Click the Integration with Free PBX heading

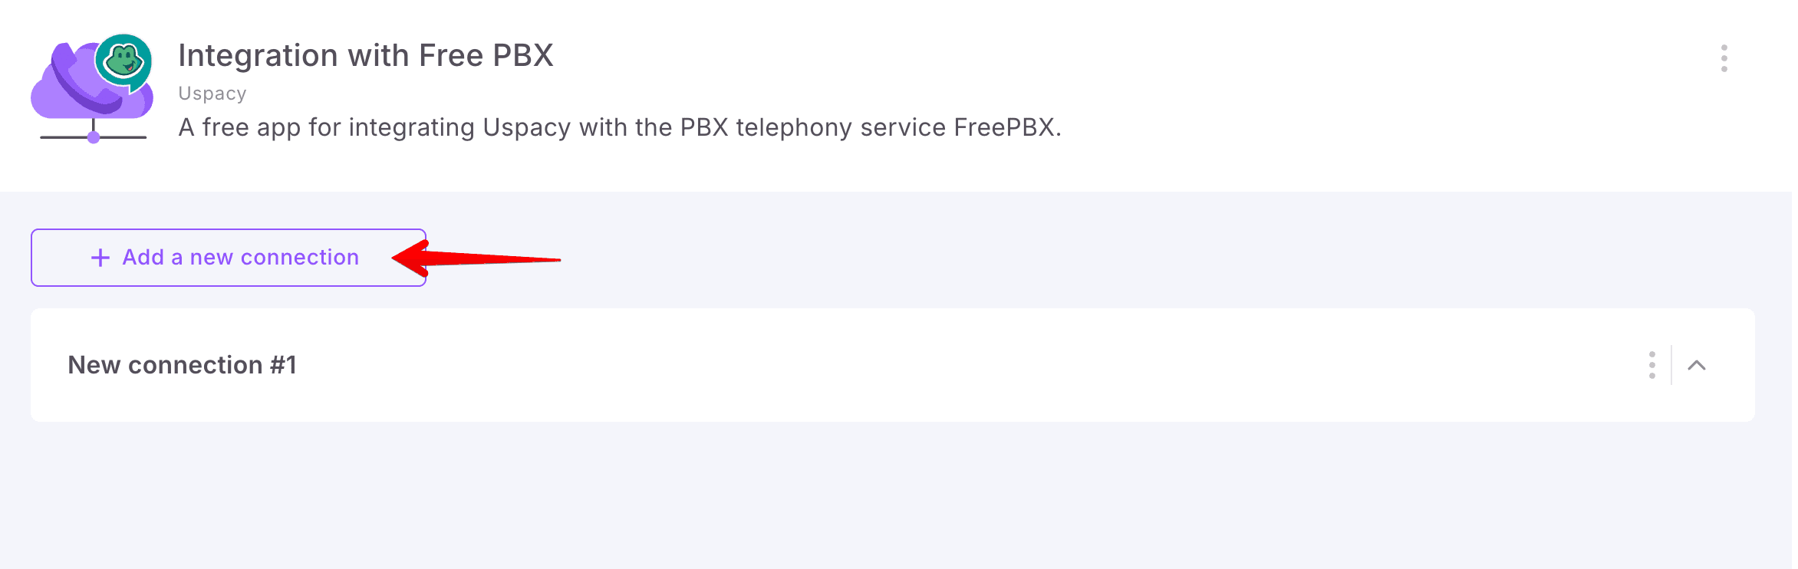tap(366, 55)
